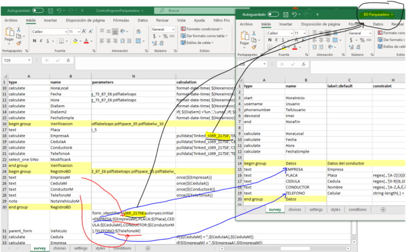Screen dimensions: 406x252
Task: Click Format Painter brush in left window
Action: point(18,43)
